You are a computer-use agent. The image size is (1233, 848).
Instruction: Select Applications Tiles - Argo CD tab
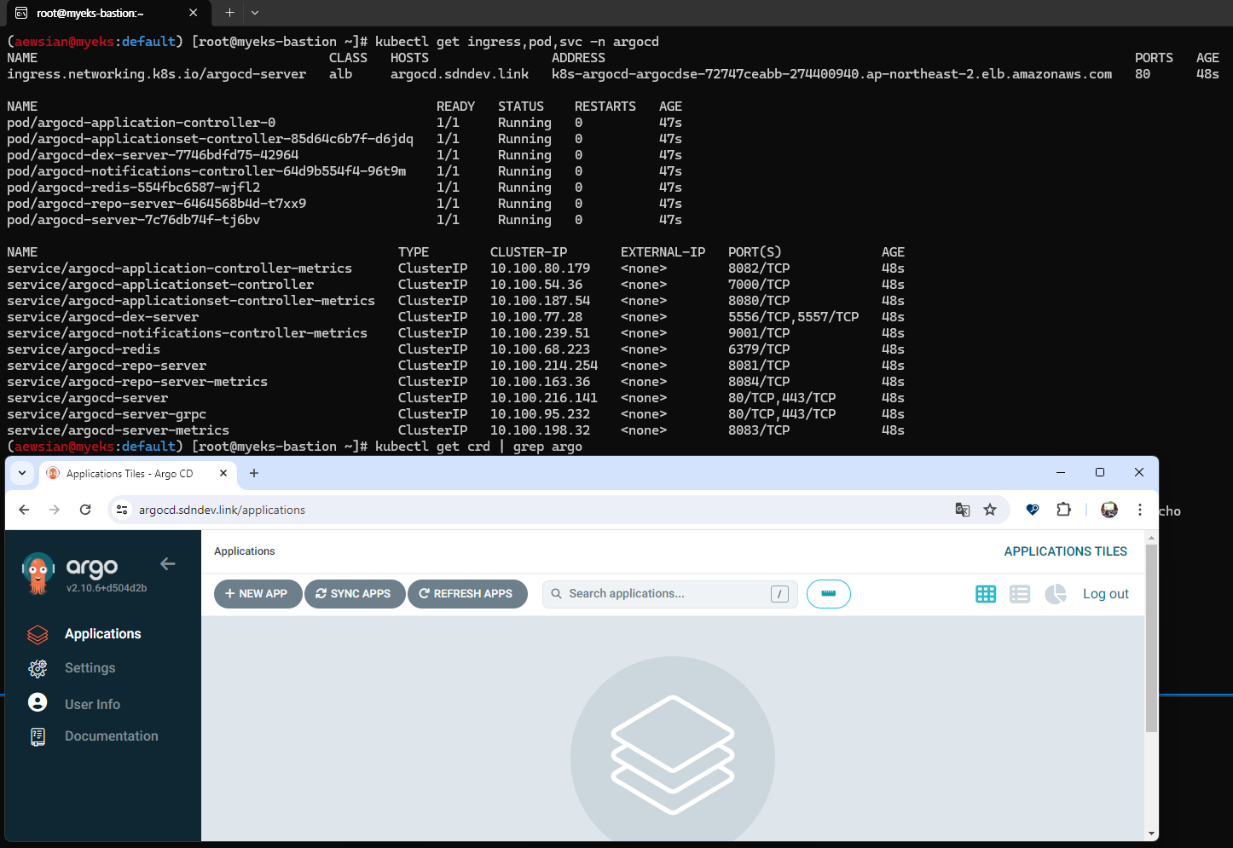[136, 473]
